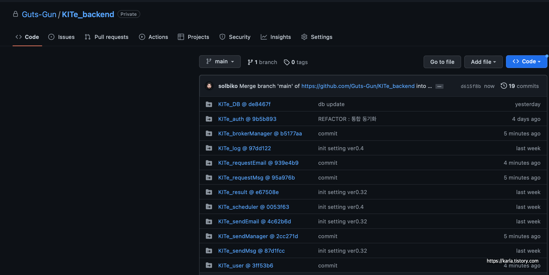Open submodule KITe_sendManager @ 2cc271d
The width and height of the screenshot is (549, 275).
coord(258,236)
